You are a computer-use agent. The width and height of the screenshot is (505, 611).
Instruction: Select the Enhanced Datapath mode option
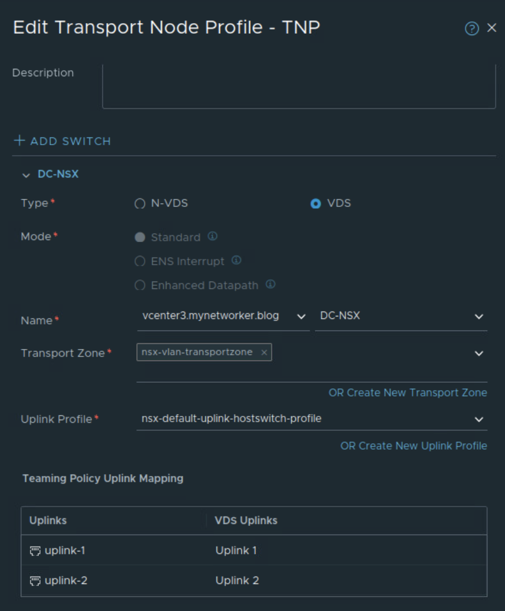140,285
